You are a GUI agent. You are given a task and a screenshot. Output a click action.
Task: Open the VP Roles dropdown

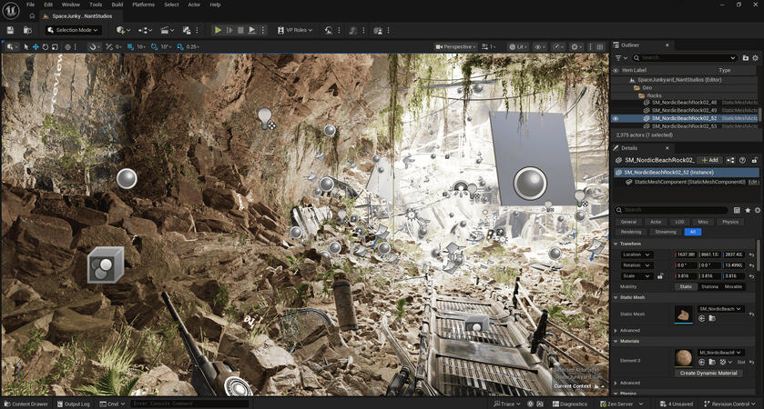(x=295, y=30)
